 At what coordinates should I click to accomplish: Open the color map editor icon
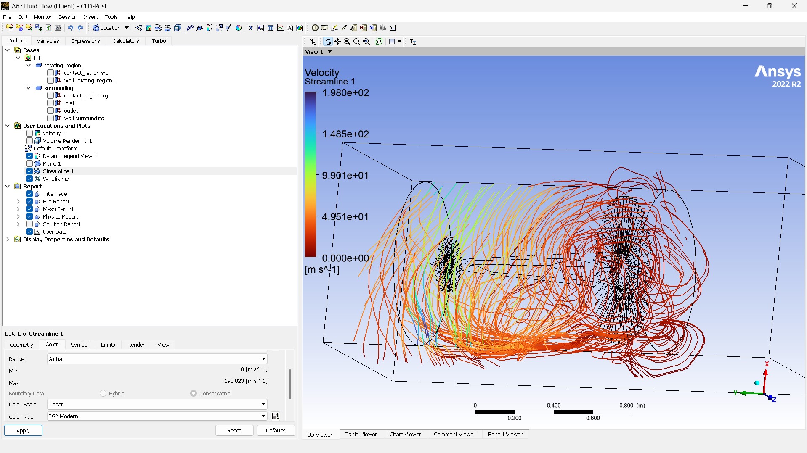pyautogui.click(x=275, y=416)
